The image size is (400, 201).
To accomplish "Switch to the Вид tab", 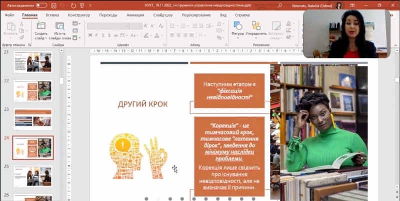I will coord(223,15).
